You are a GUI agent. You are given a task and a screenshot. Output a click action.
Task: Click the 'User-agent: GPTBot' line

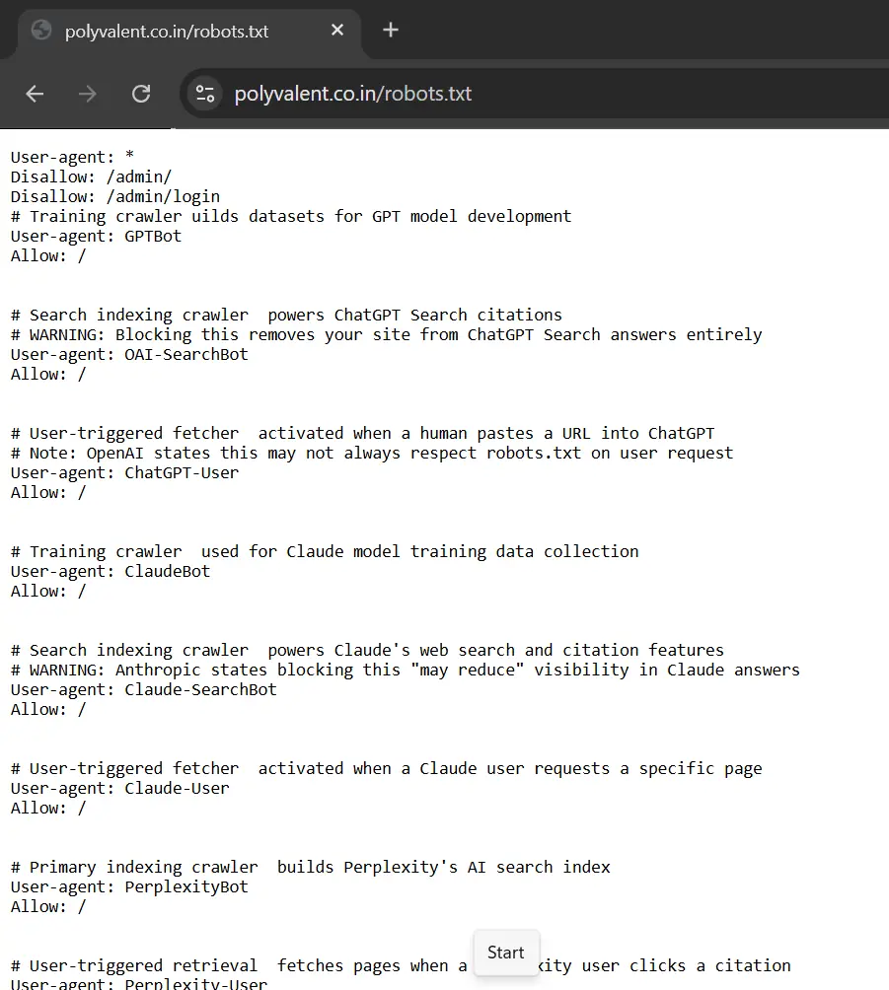(96, 236)
